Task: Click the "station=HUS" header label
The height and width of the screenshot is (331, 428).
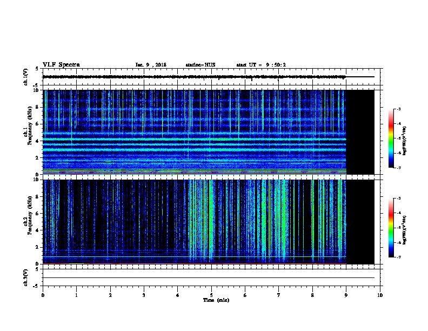Action: tap(200, 65)
